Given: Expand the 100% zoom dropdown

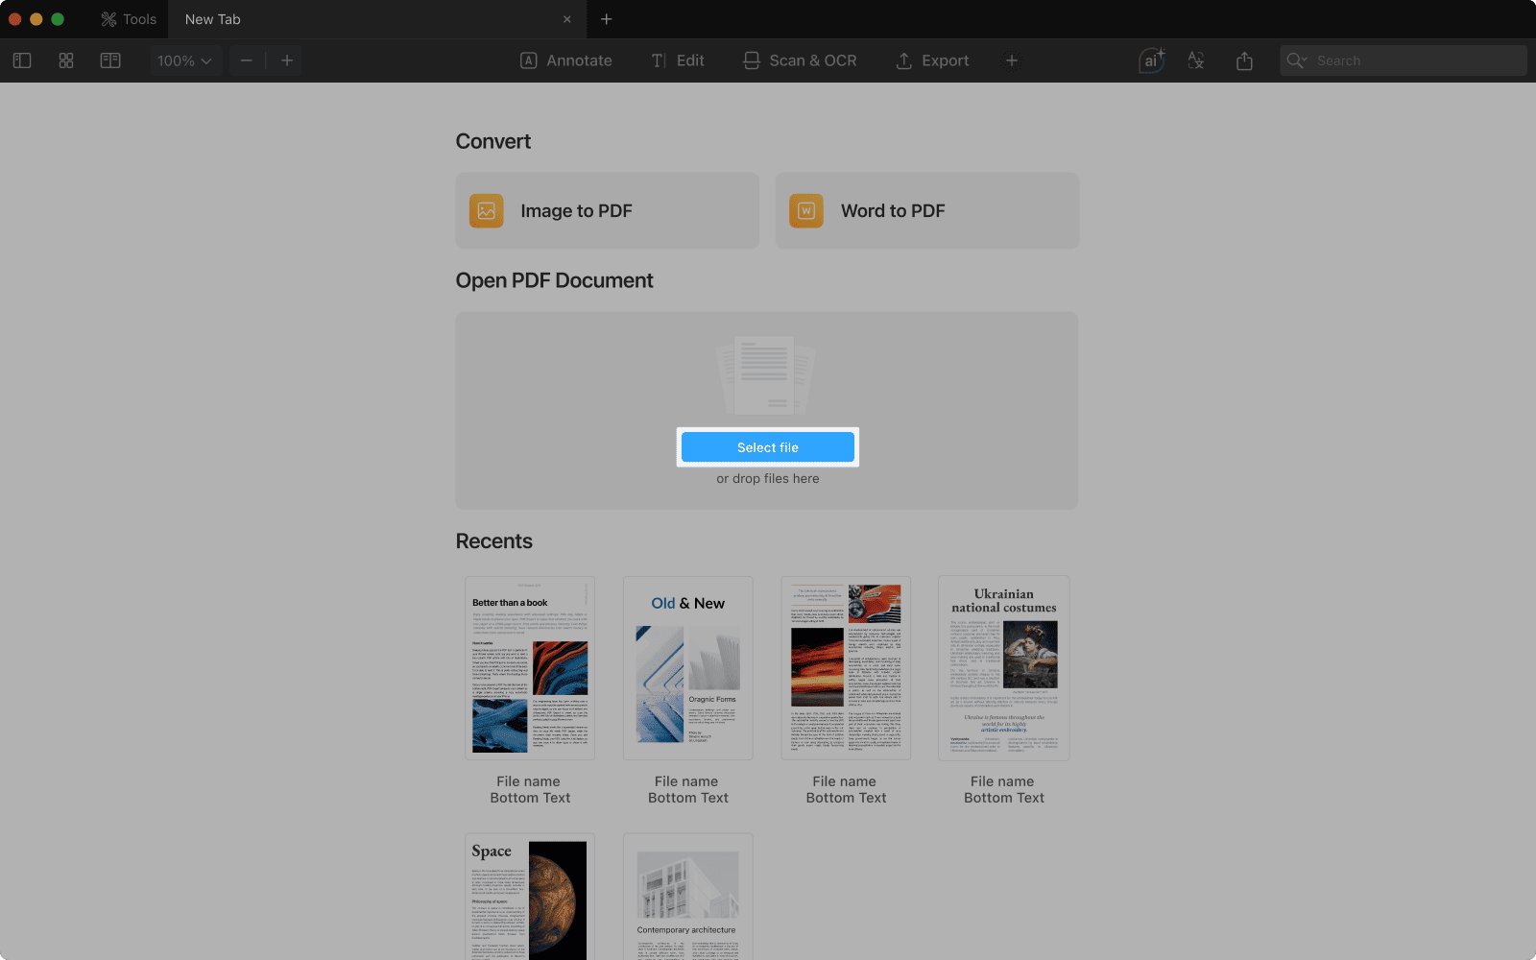Looking at the screenshot, I should tap(184, 60).
